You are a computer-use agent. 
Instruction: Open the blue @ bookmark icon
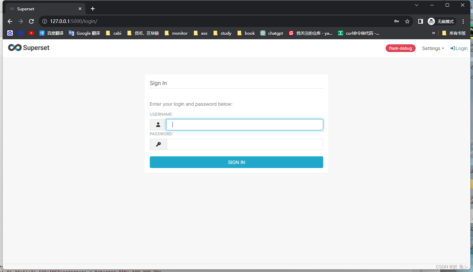[21, 33]
